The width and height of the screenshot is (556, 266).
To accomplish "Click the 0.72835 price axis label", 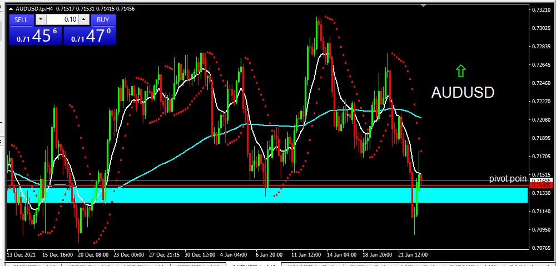I will click(541, 47).
